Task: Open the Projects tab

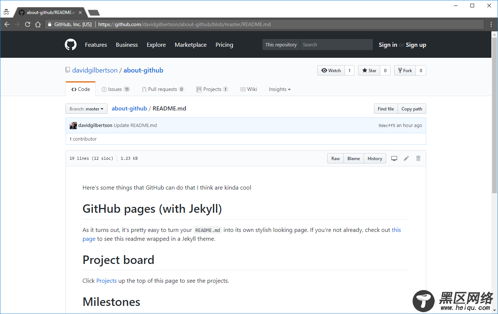Action: click(212, 89)
